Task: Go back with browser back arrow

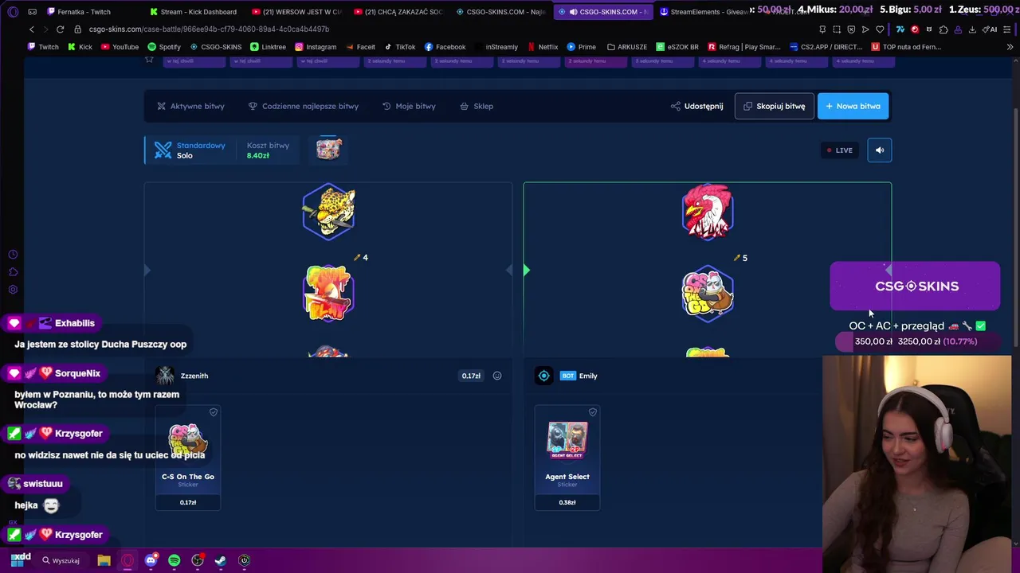Action: coord(32,29)
